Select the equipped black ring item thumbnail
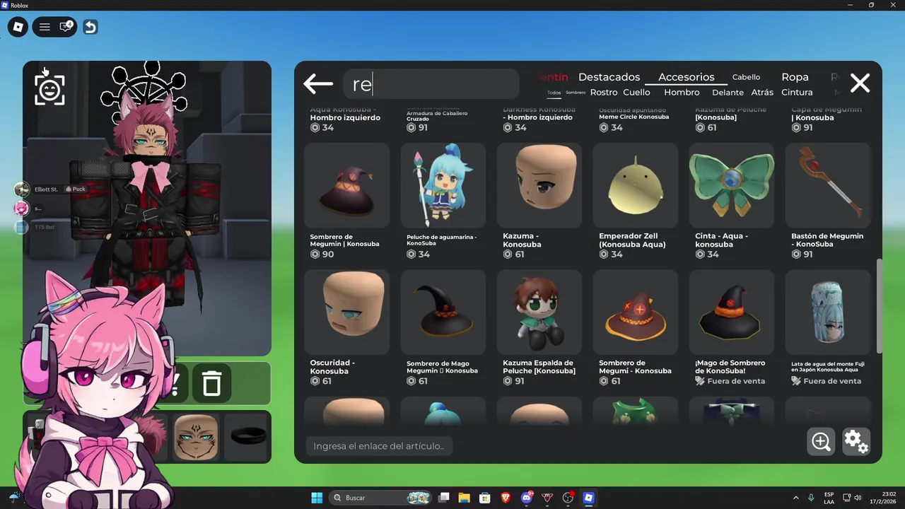This screenshot has height=509, width=905. [247, 437]
